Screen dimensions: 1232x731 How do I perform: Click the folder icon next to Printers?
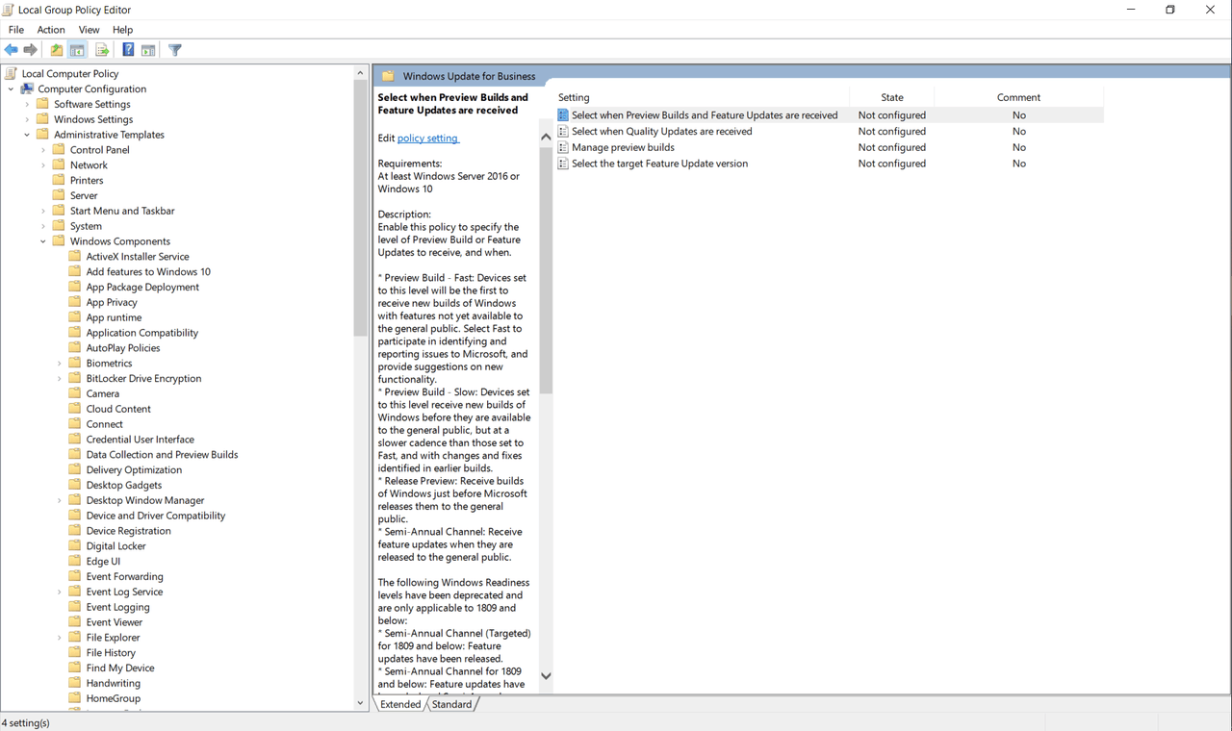pos(59,180)
